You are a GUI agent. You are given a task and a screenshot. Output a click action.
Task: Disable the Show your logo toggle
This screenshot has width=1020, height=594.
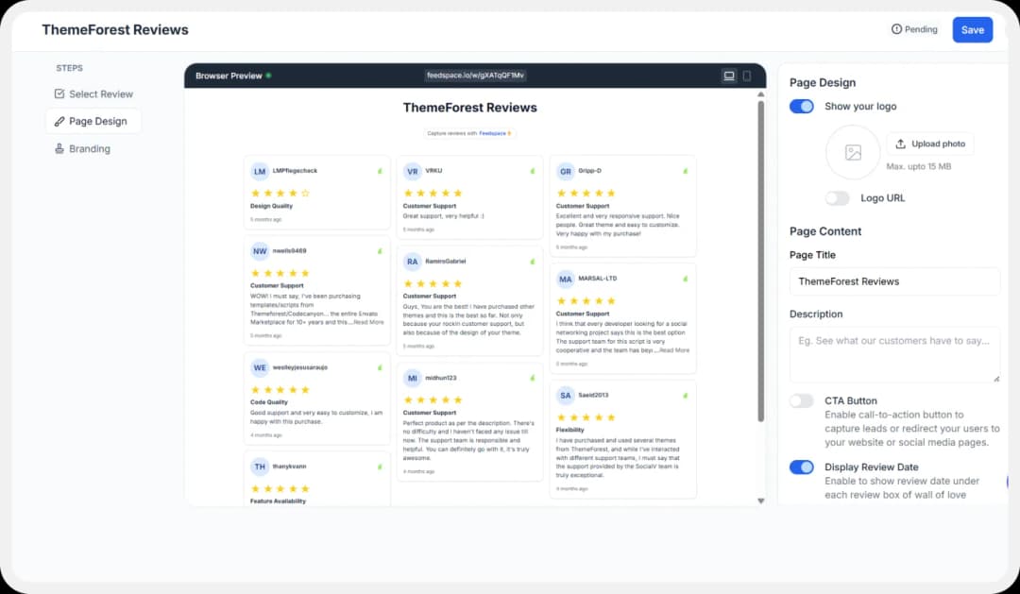[802, 107]
